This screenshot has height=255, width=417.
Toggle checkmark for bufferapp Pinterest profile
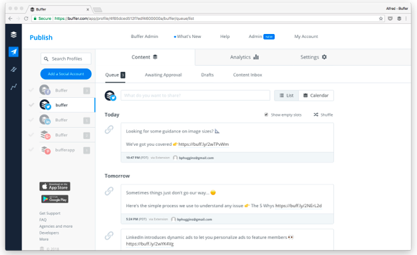pos(31,150)
